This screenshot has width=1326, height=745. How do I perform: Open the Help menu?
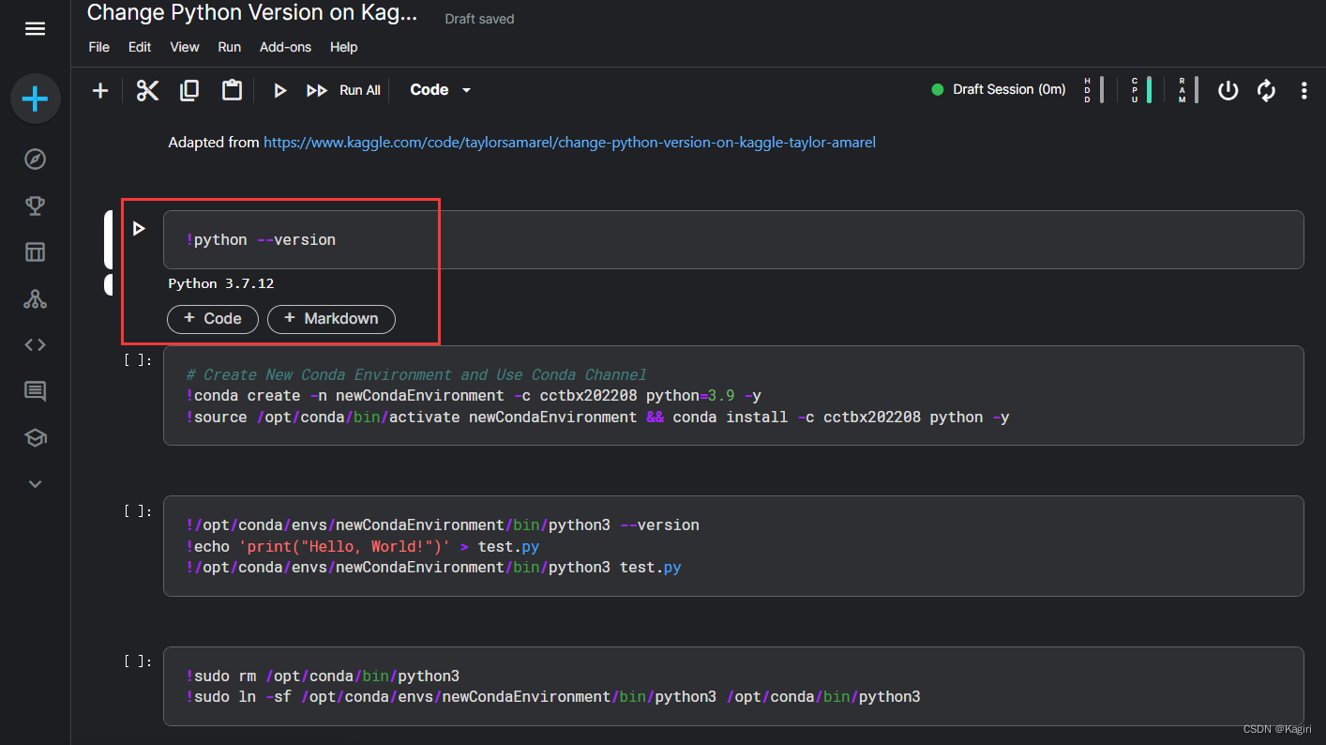pos(344,47)
